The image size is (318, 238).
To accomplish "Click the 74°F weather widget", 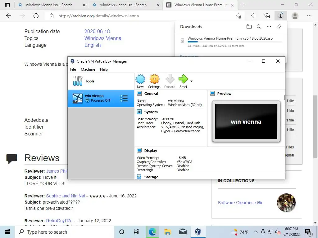I will (240, 232).
